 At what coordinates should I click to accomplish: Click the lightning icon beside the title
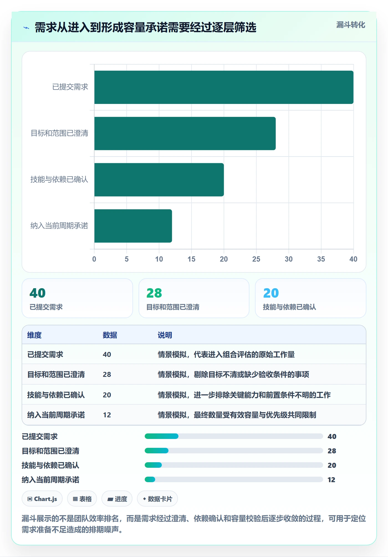tap(26, 28)
